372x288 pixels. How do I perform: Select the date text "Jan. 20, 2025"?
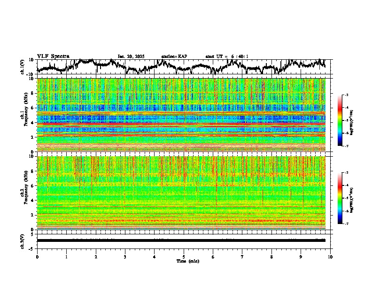coord(131,56)
